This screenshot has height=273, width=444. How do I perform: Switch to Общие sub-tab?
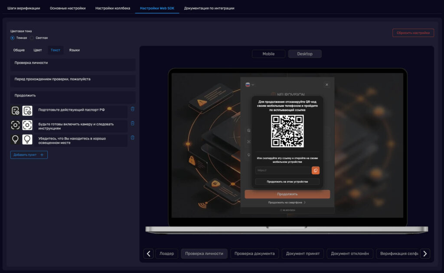(x=19, y=50)
